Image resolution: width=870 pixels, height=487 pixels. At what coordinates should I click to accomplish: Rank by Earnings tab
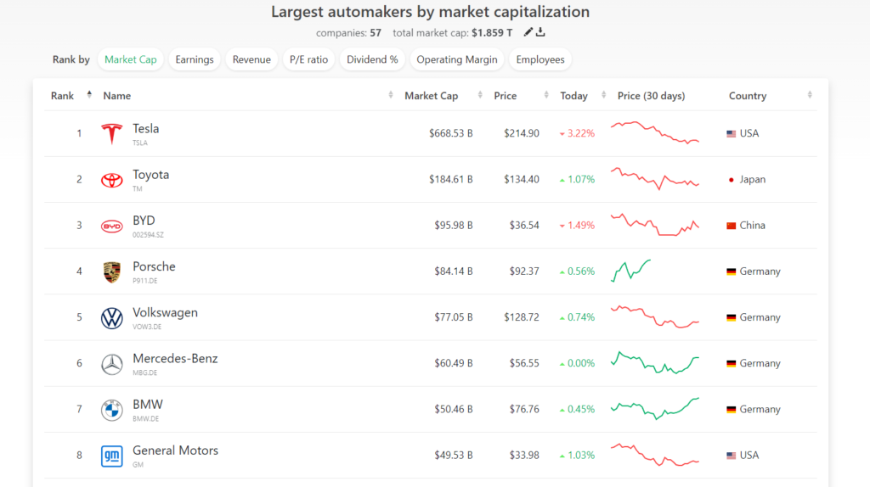pyautogui.click(x=194, y=59)
